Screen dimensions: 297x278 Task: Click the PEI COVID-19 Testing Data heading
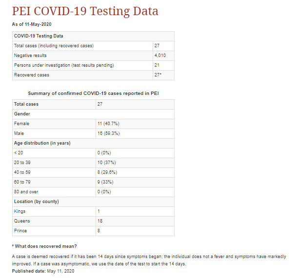(x=85, y=12)
